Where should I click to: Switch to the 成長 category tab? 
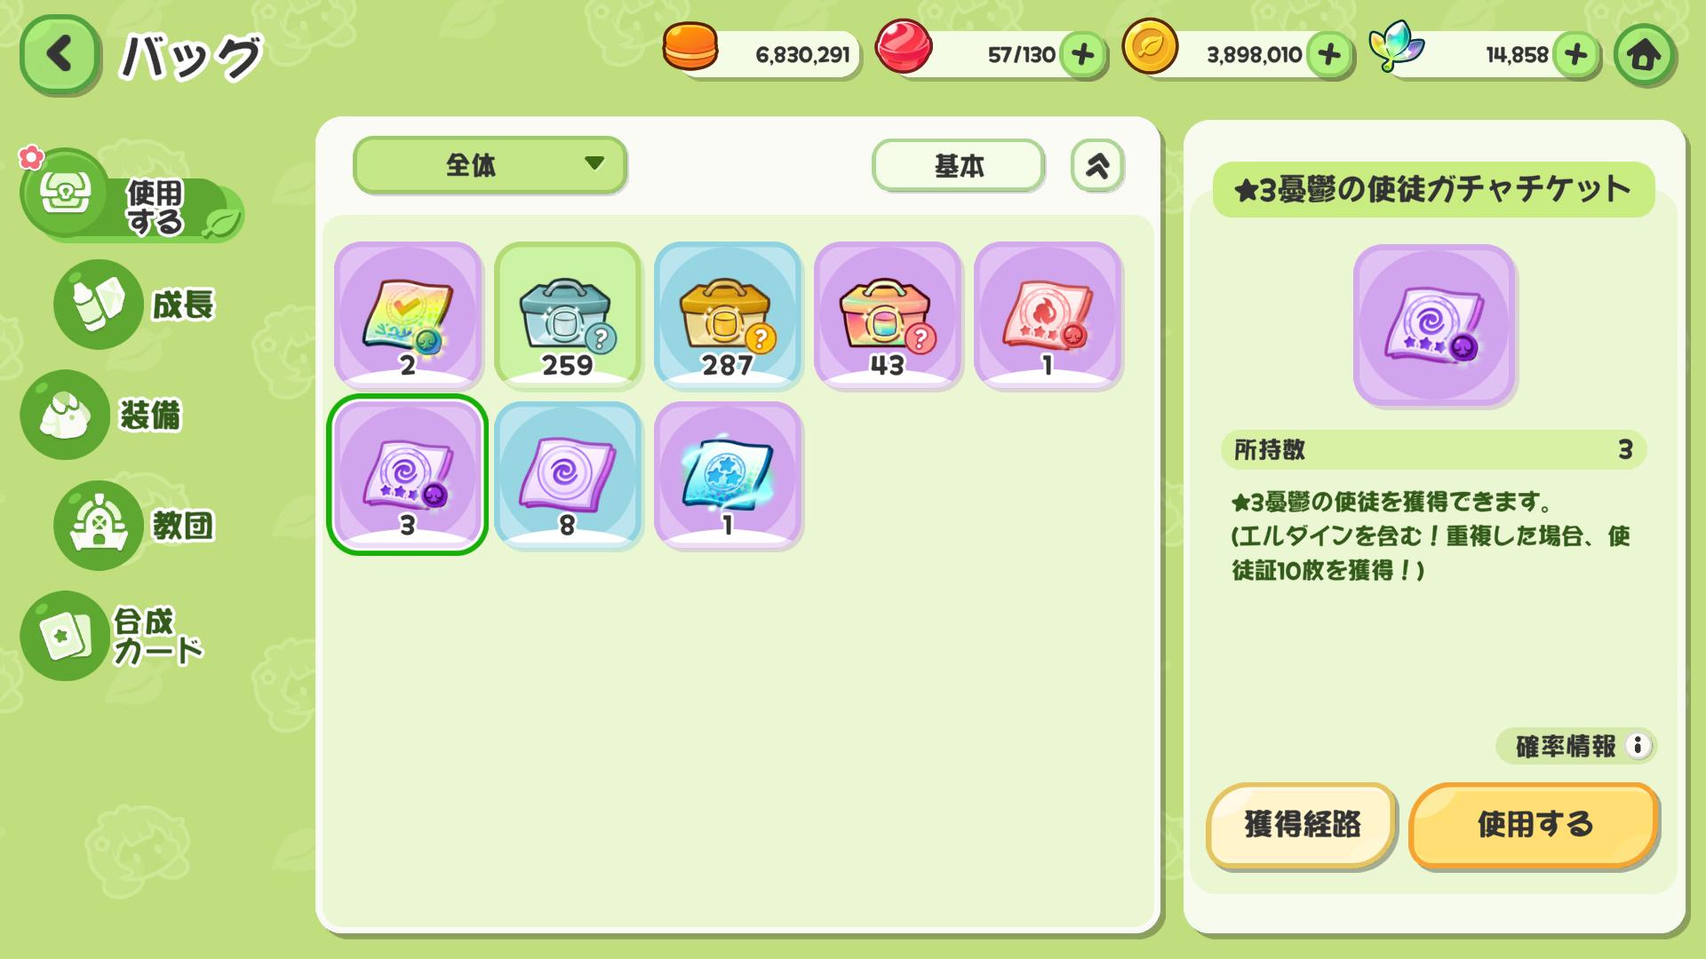[138, 305]
